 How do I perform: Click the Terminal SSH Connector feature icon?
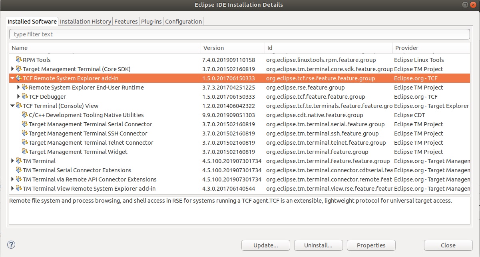[x=25, y=133]
